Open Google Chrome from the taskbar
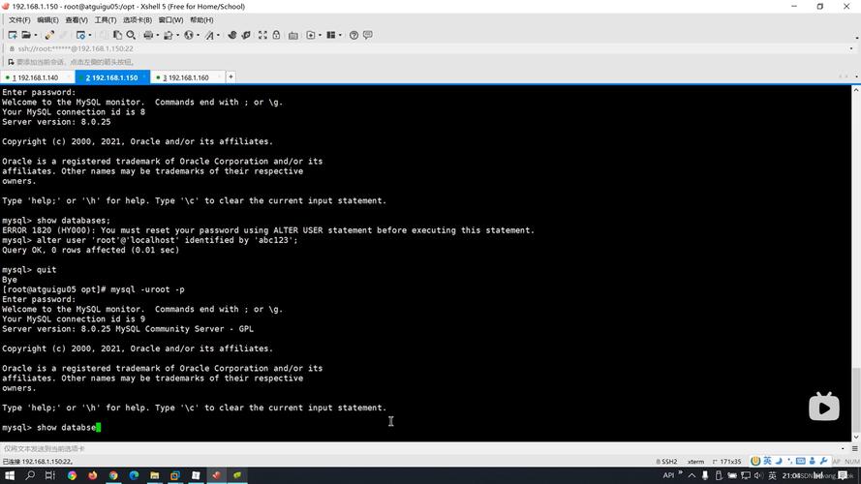 pyautogui.click(x=113, y=475)
